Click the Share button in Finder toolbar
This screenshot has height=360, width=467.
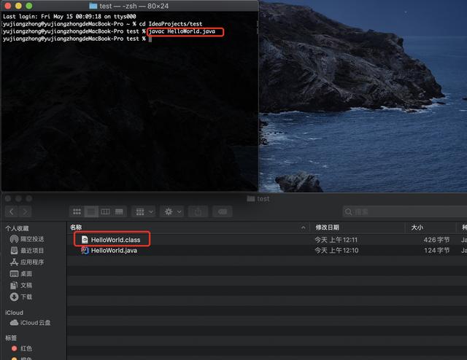[x=198, y=212]
